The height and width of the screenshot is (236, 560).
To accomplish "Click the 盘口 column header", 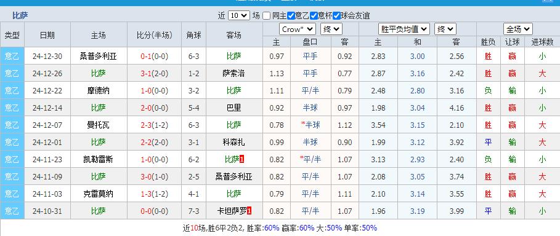I will (310, 42).
